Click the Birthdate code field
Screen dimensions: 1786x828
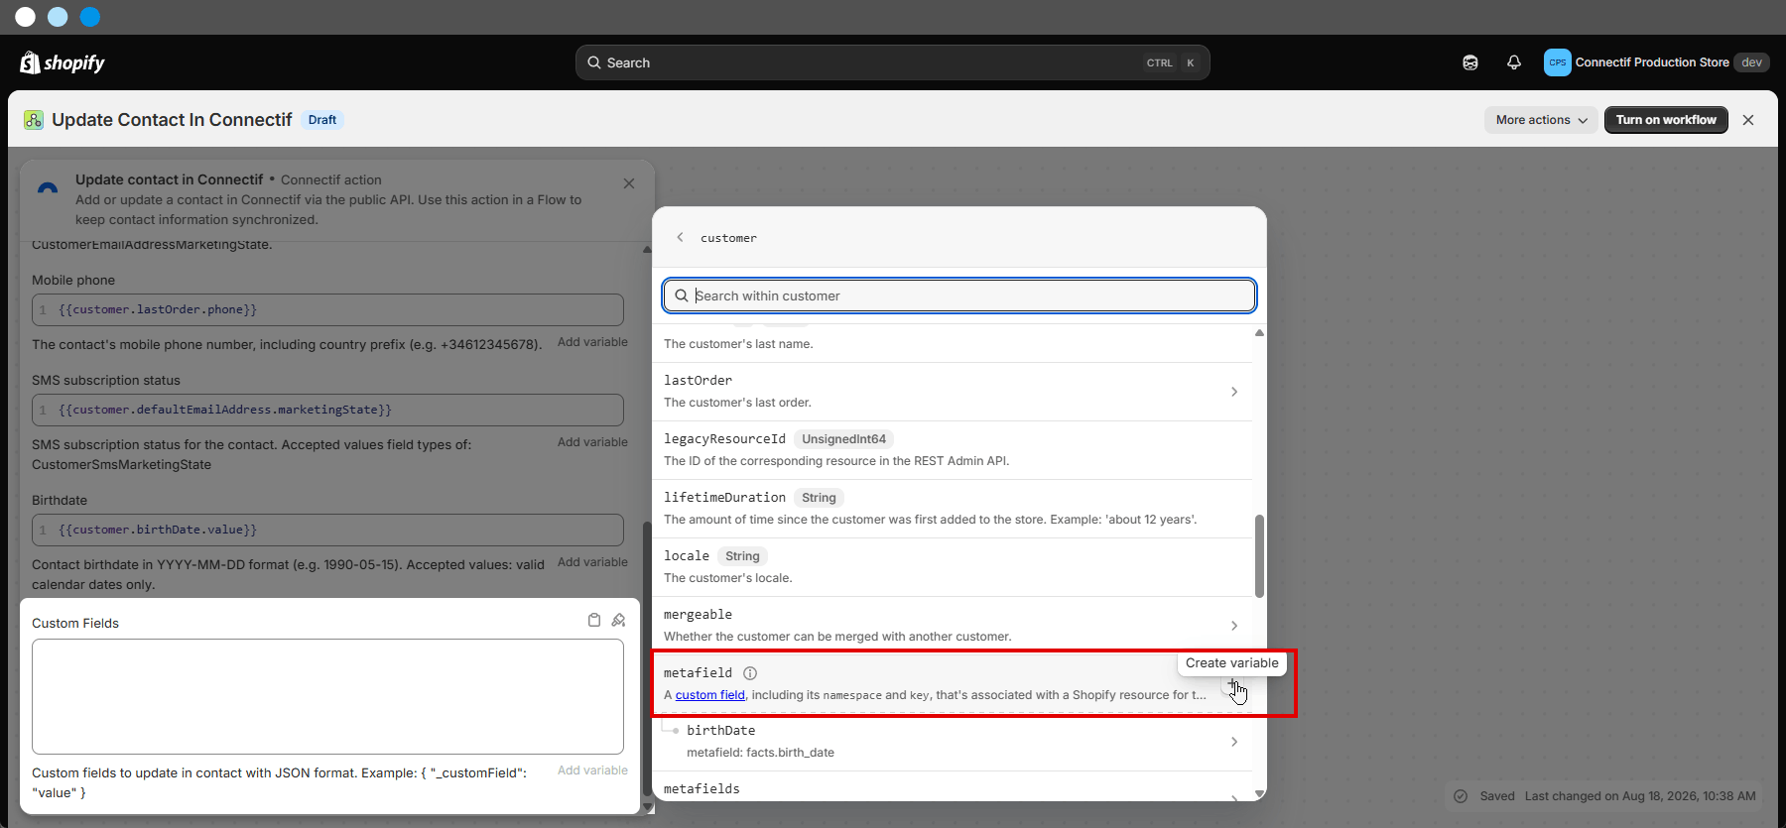(327, 530)
